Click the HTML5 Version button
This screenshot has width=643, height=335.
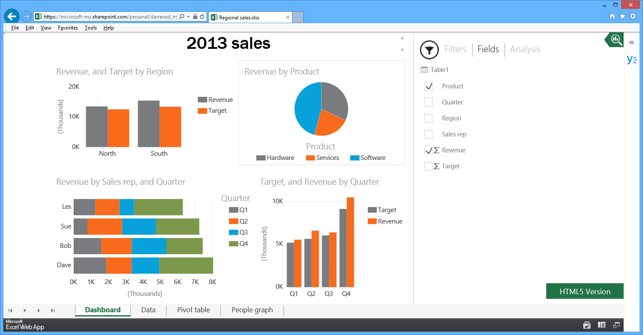click(585, 291)
